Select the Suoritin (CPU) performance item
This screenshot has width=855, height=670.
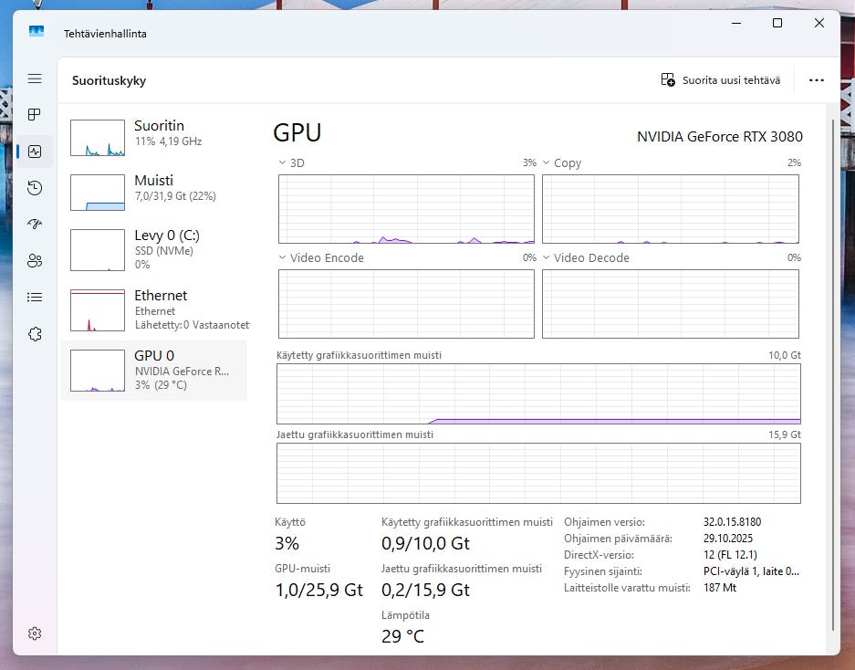(x=154, y=138)
